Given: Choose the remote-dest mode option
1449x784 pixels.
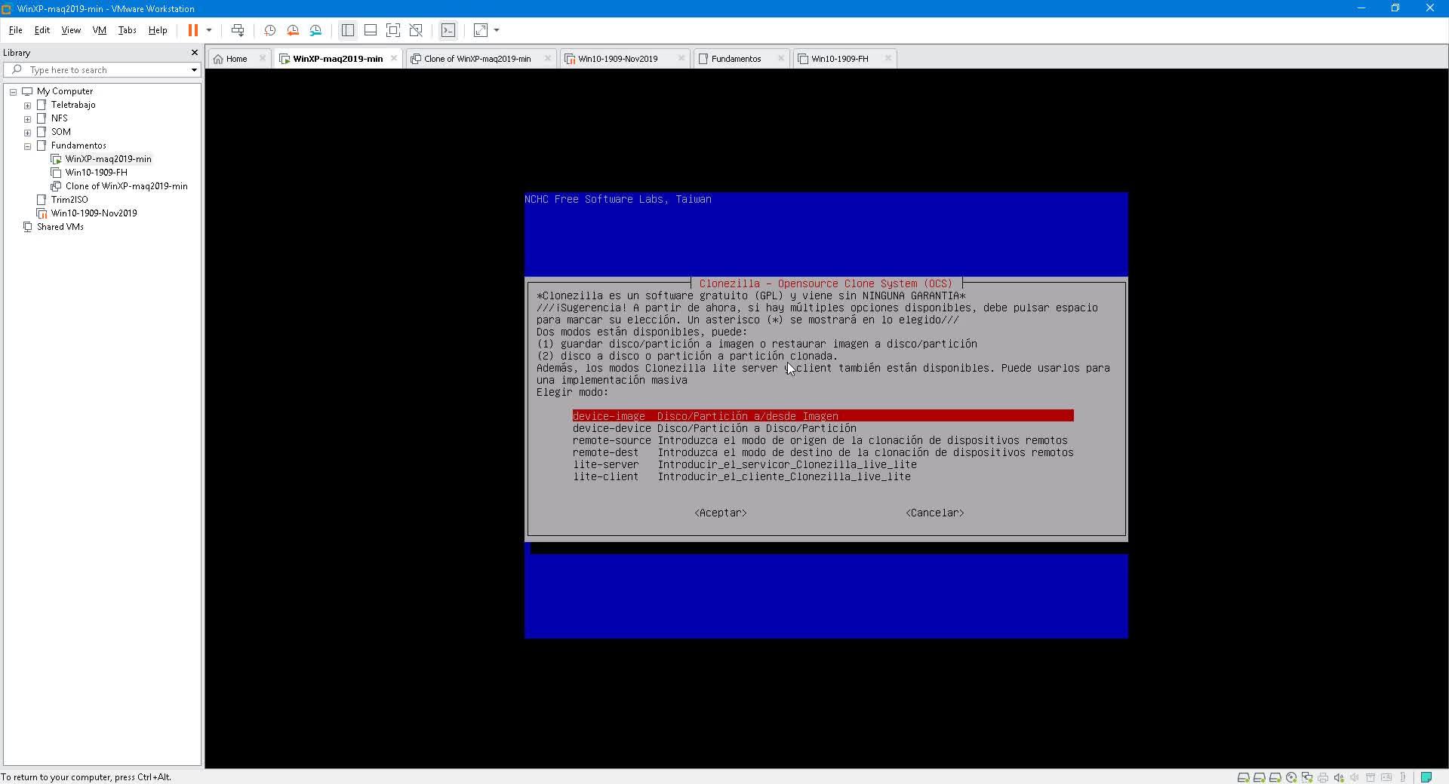Looking at the screenshot, I should point(823,452).
